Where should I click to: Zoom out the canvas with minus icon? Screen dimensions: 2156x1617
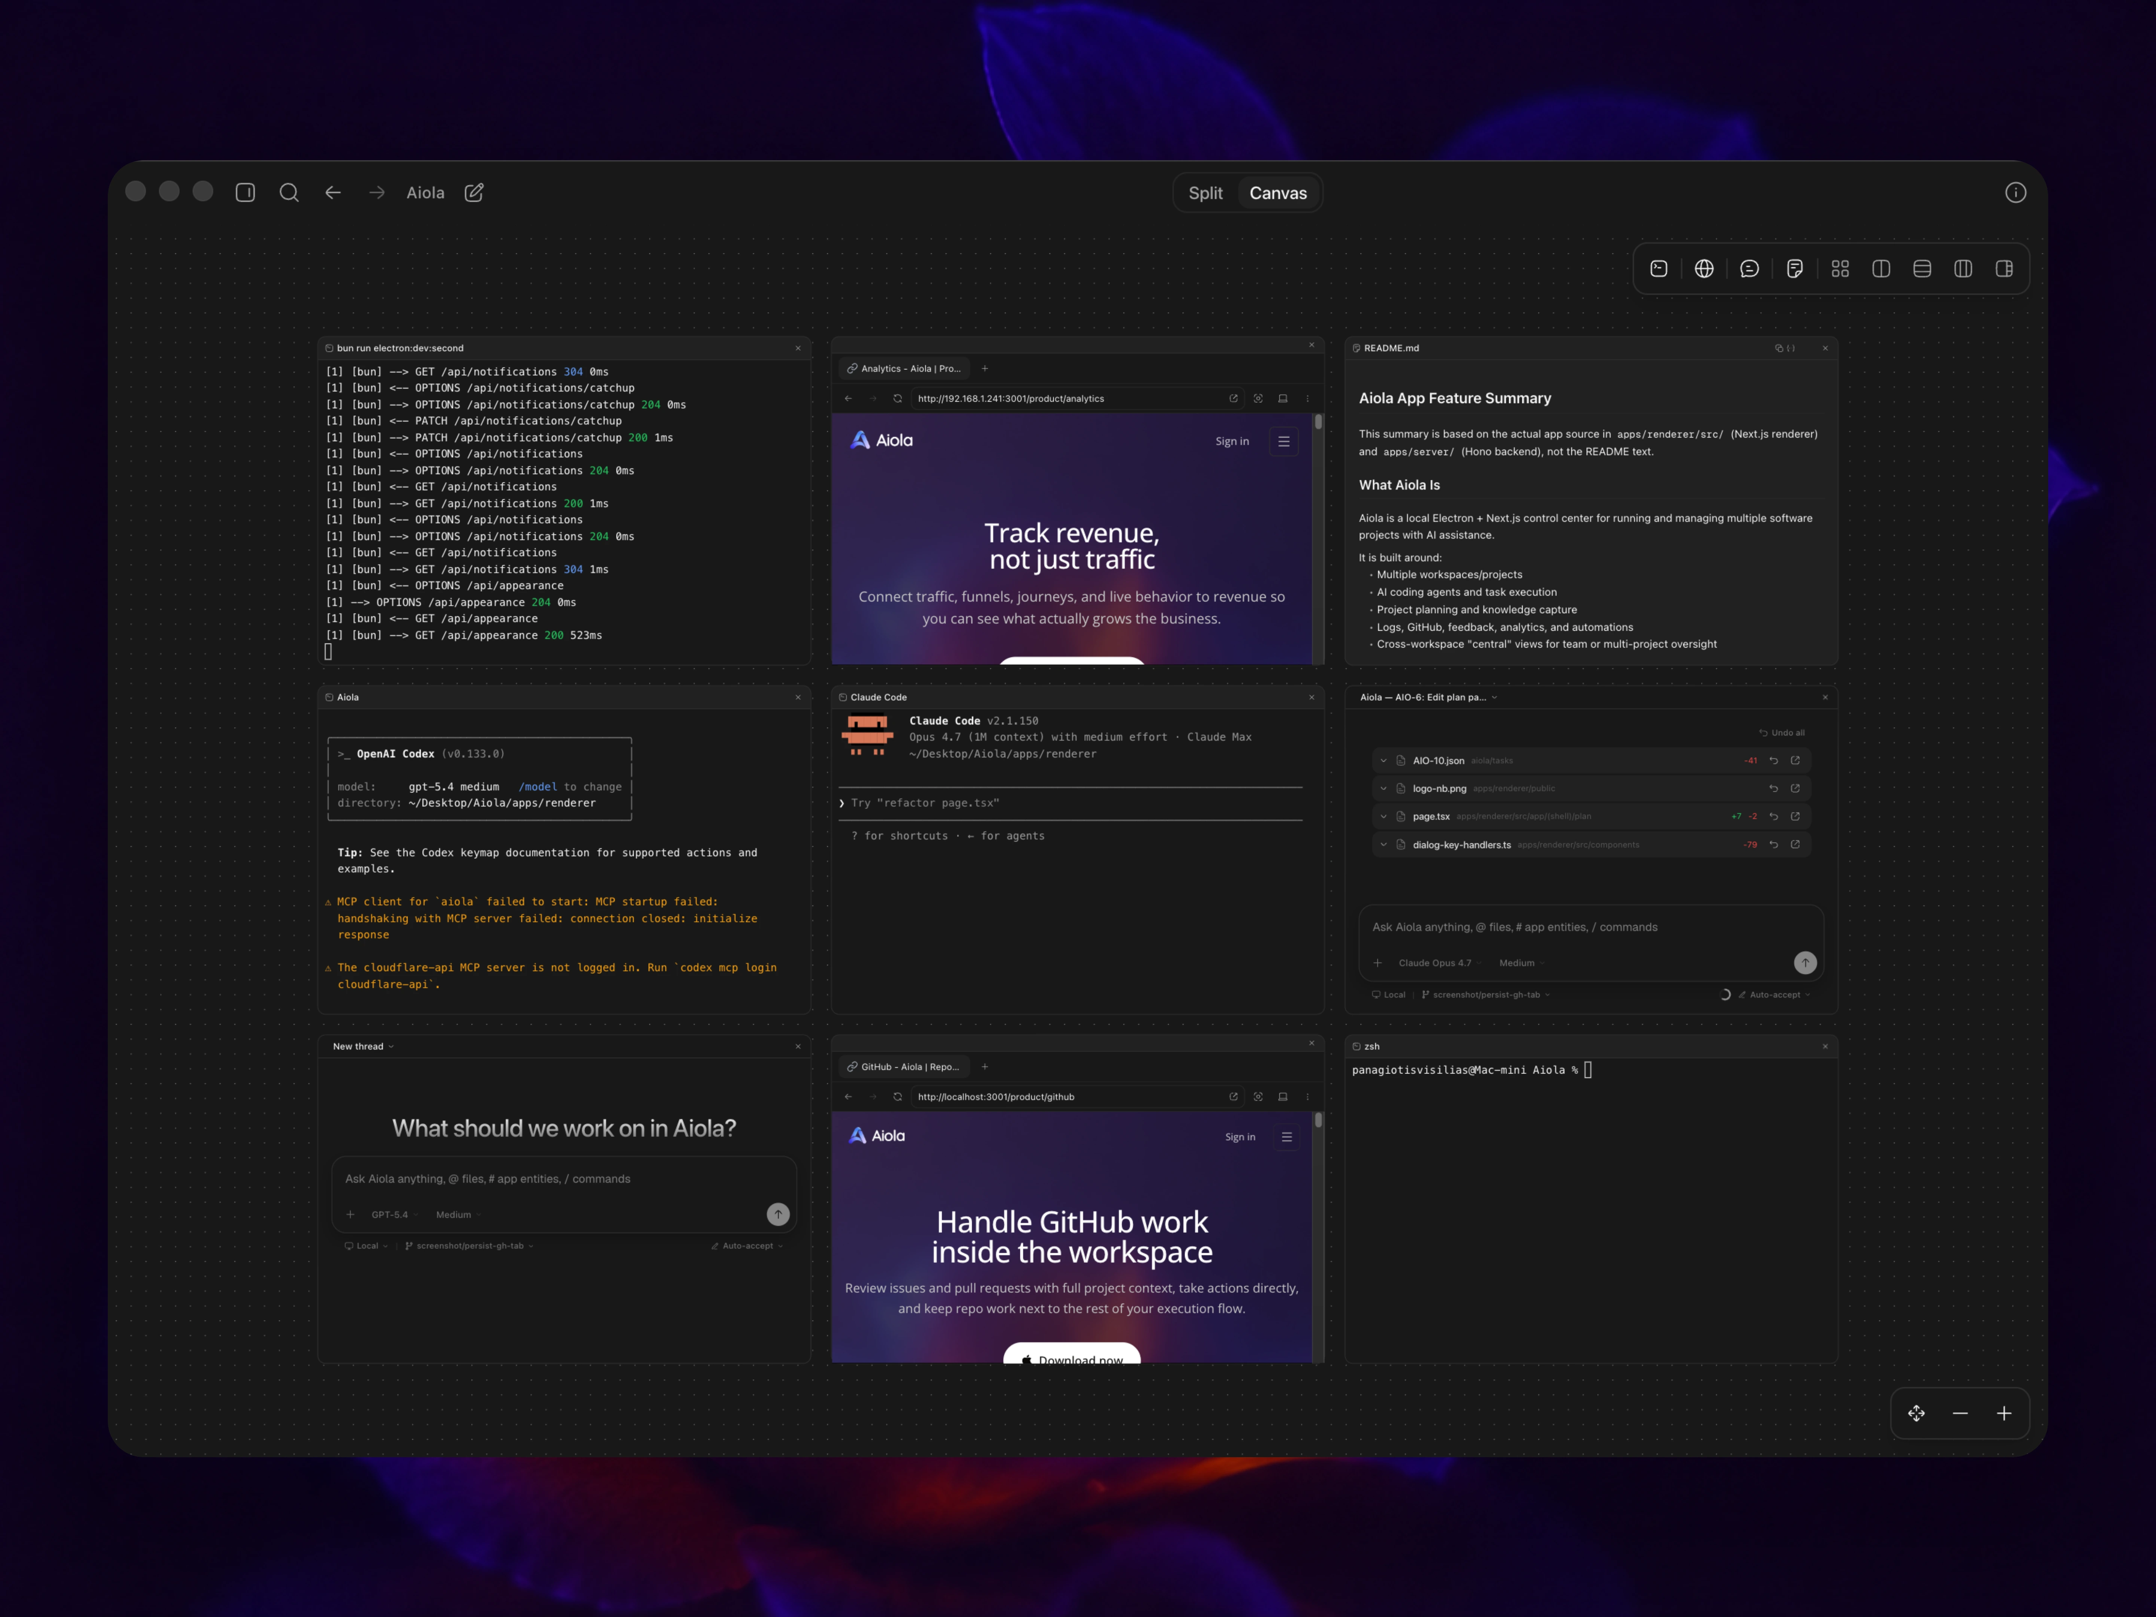[x=1960, y=1413]
